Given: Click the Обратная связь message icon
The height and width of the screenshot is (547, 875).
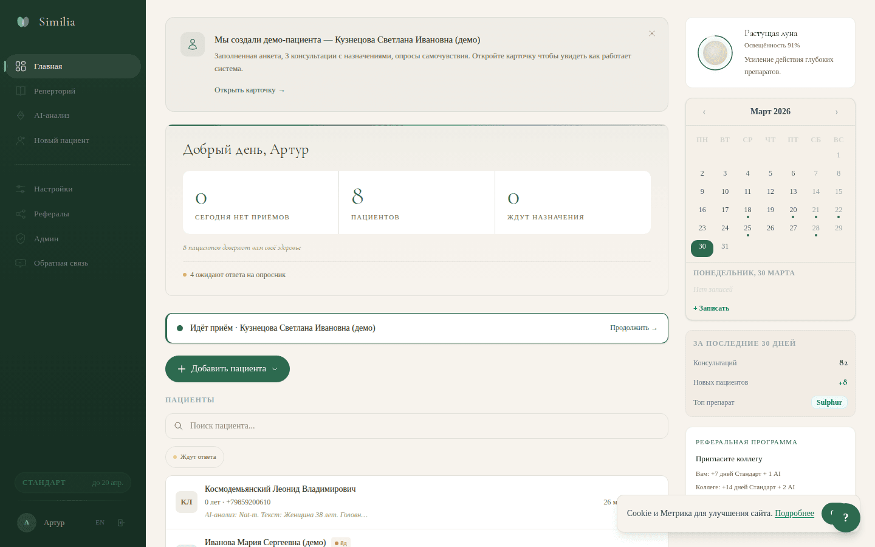Looking at the screenshot, I should (21, 263).
